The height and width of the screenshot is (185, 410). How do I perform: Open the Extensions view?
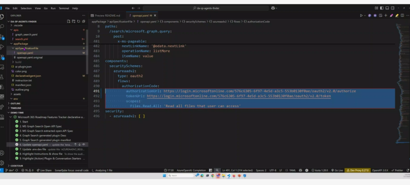[x=2, y=57]
